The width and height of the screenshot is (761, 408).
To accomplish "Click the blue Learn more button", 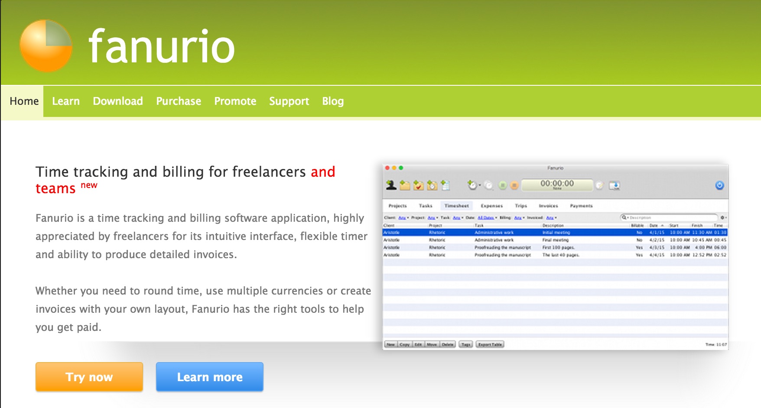I will pos(210,377).
